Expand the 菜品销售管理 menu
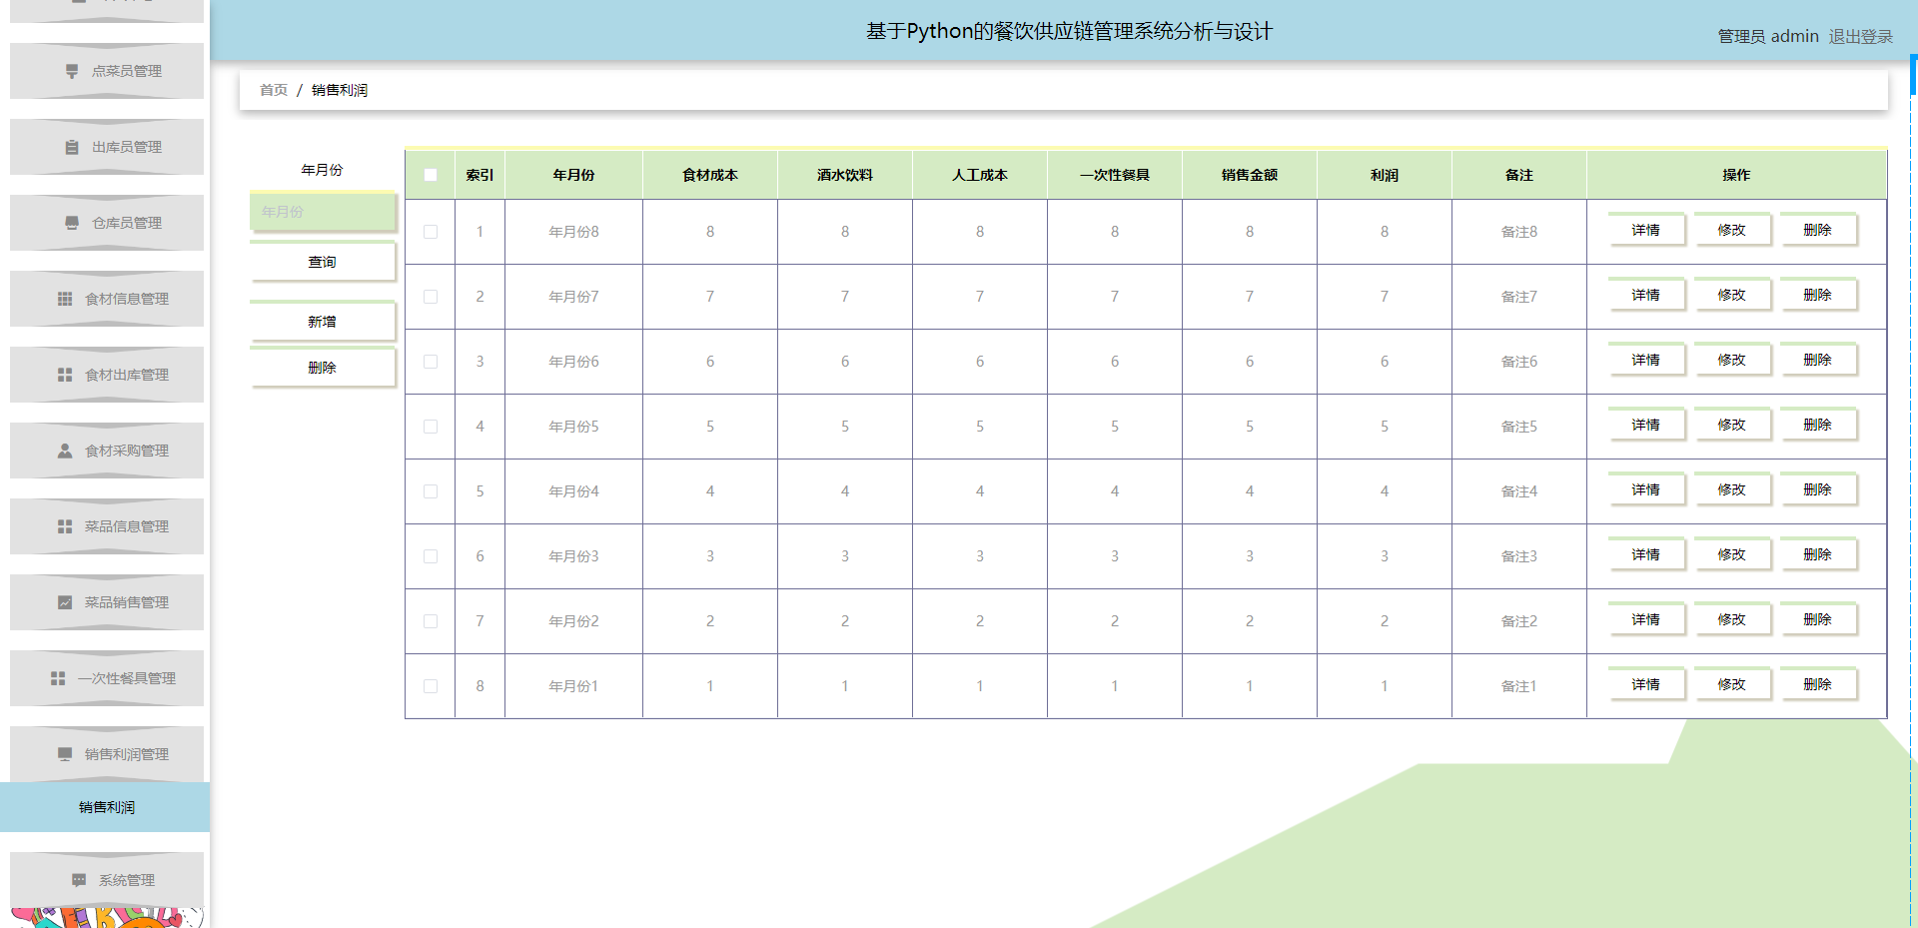 pyautogui.click(x=107, y=602)
